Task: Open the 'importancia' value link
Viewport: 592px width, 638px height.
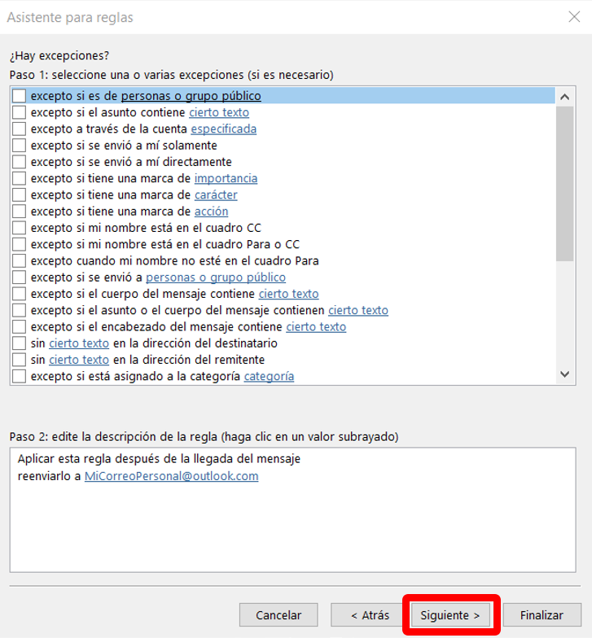Action: (x=226, y=178)
